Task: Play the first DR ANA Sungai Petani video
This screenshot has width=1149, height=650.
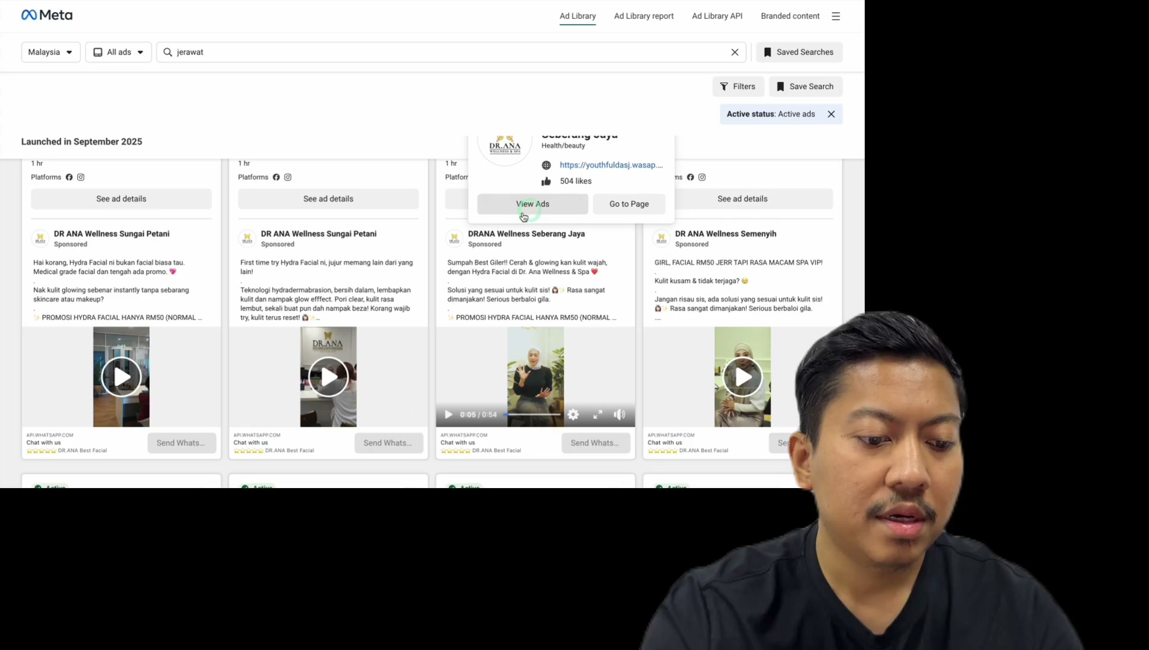Action: pyautogui.click(x=121, y=377)
